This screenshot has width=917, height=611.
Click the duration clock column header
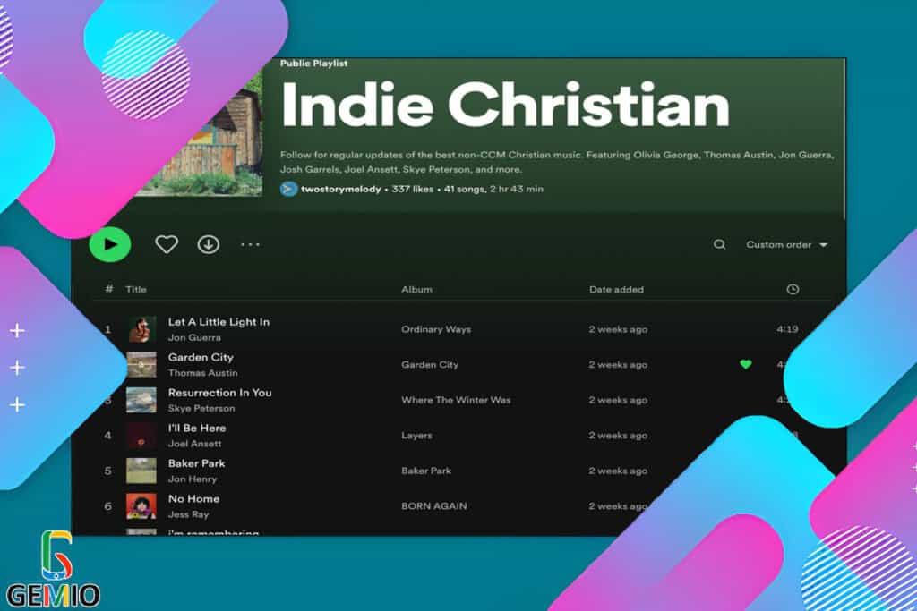click(x=793, y=289)
